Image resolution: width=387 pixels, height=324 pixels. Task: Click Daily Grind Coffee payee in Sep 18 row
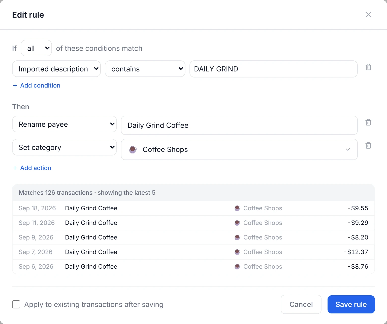click(91, 208)
